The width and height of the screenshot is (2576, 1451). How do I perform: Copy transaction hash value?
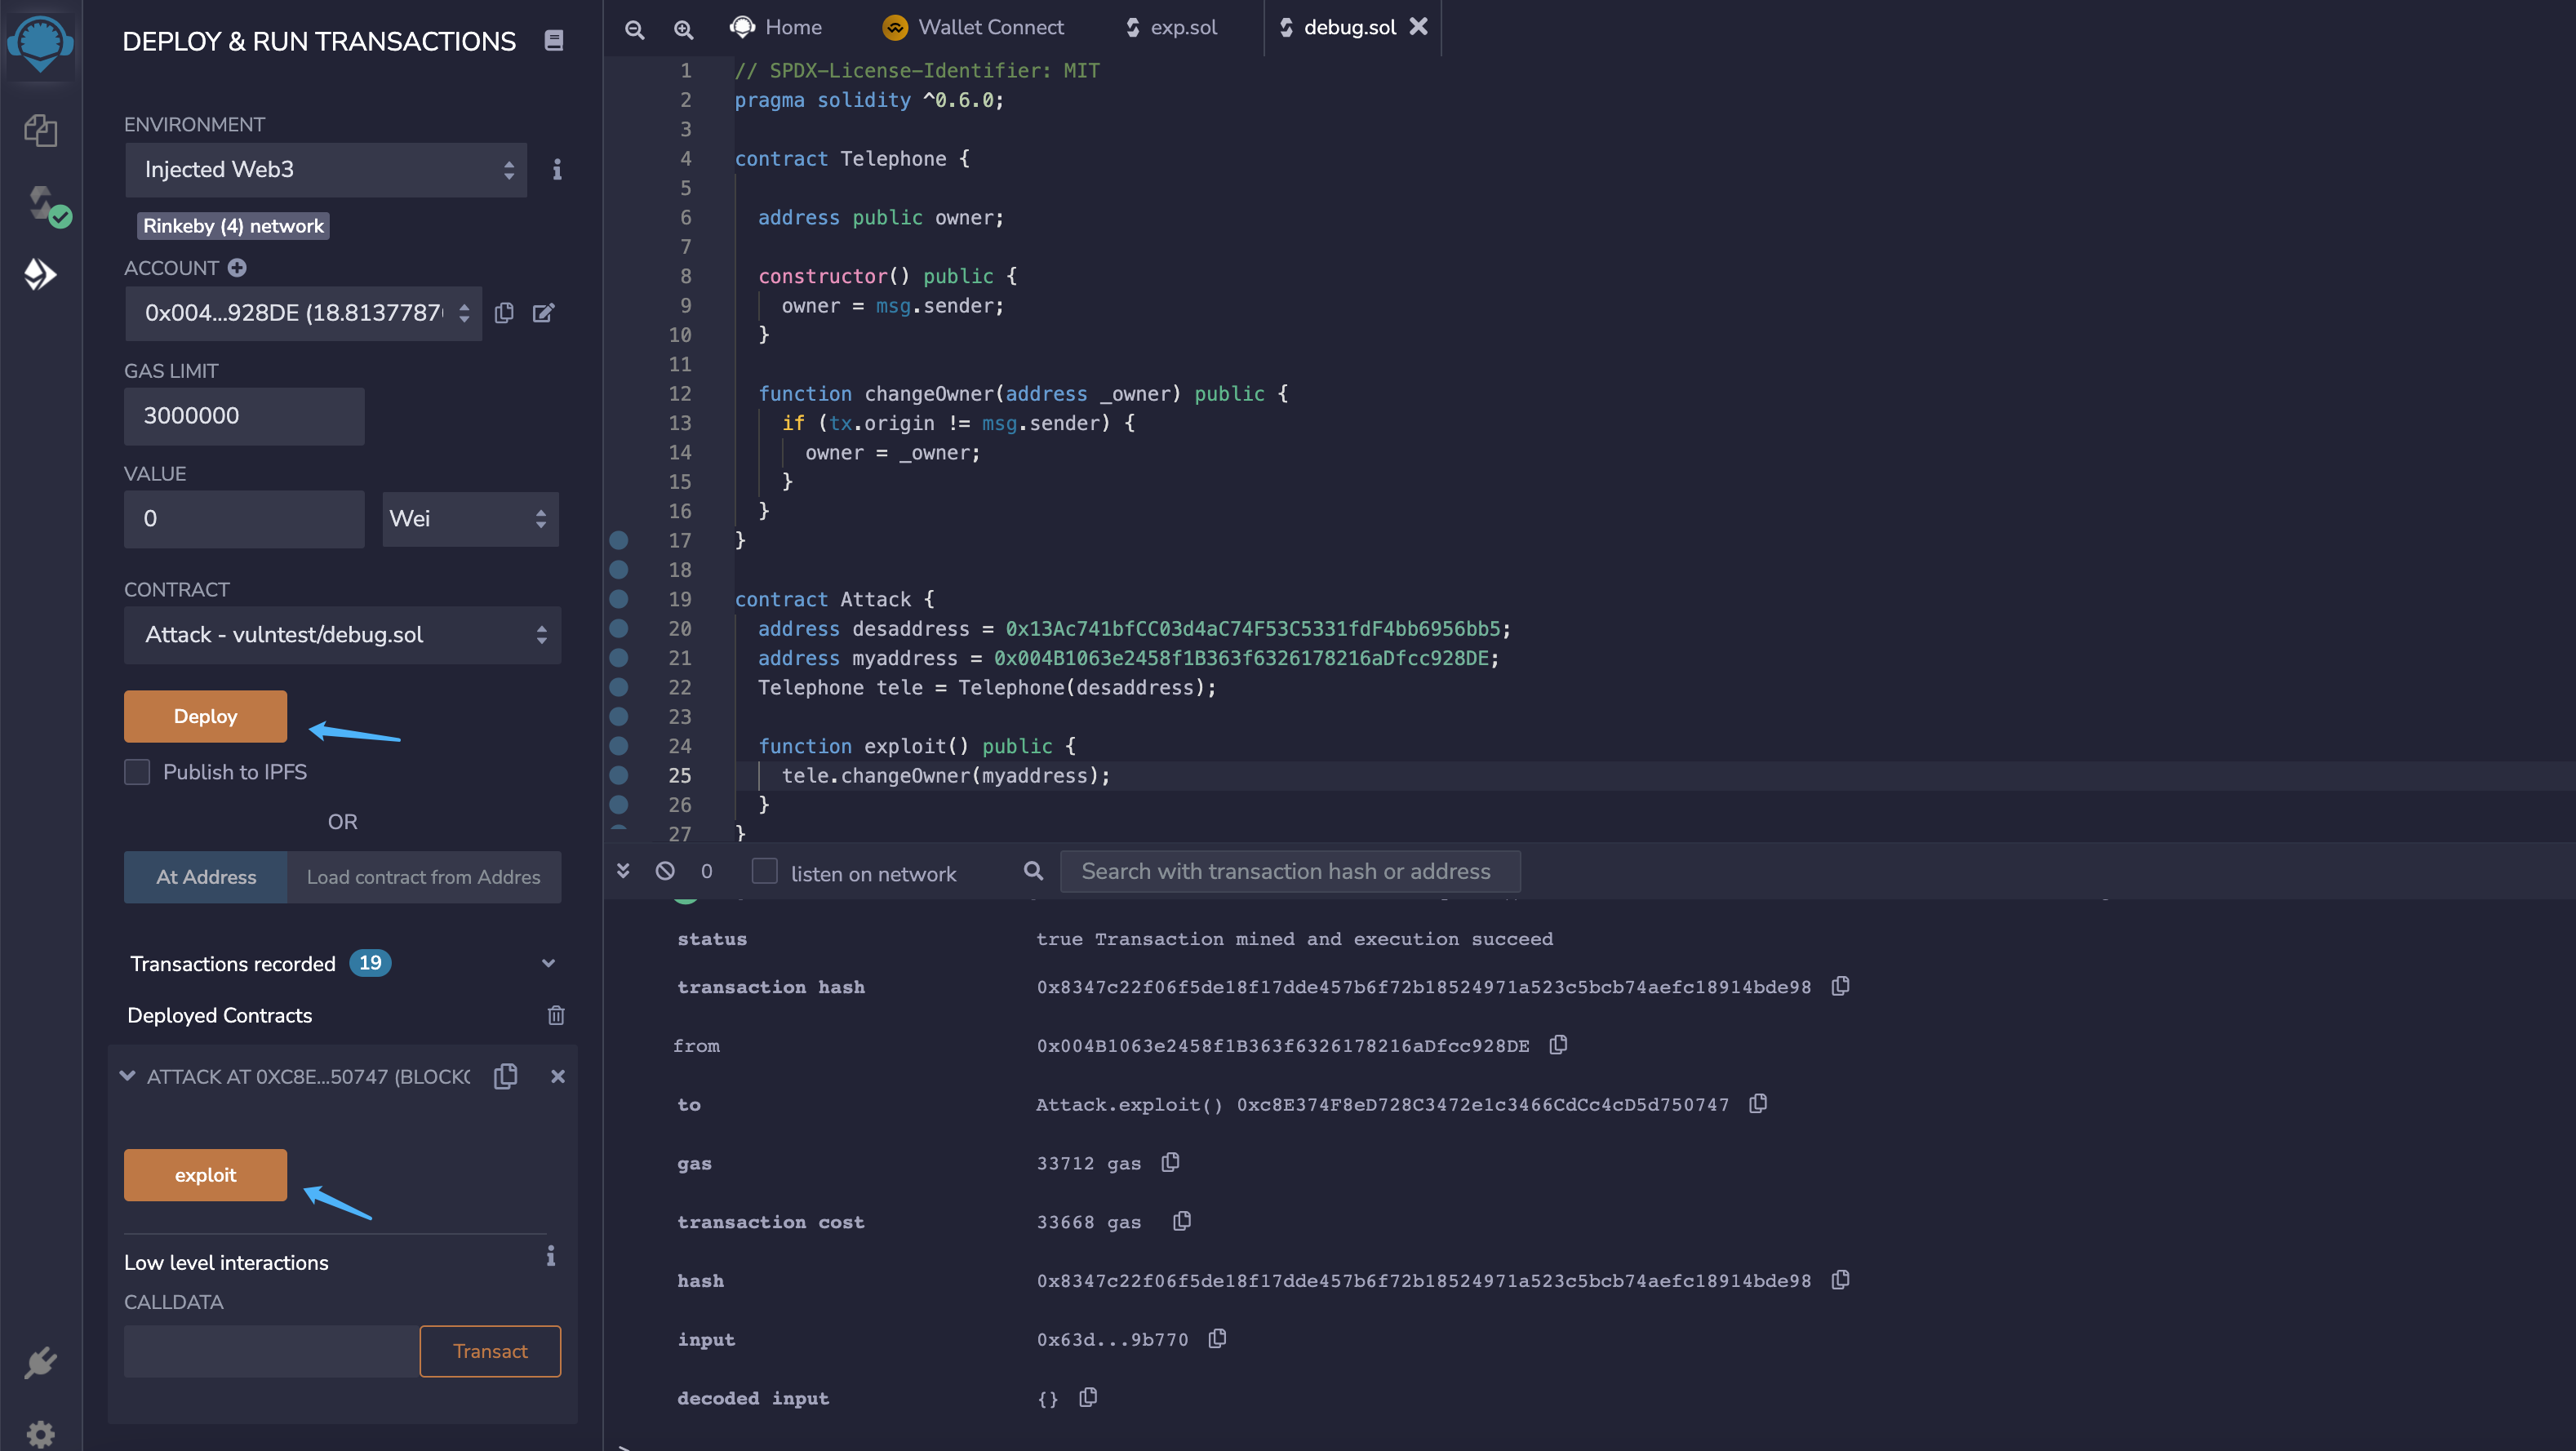[x=1840, y=986]
